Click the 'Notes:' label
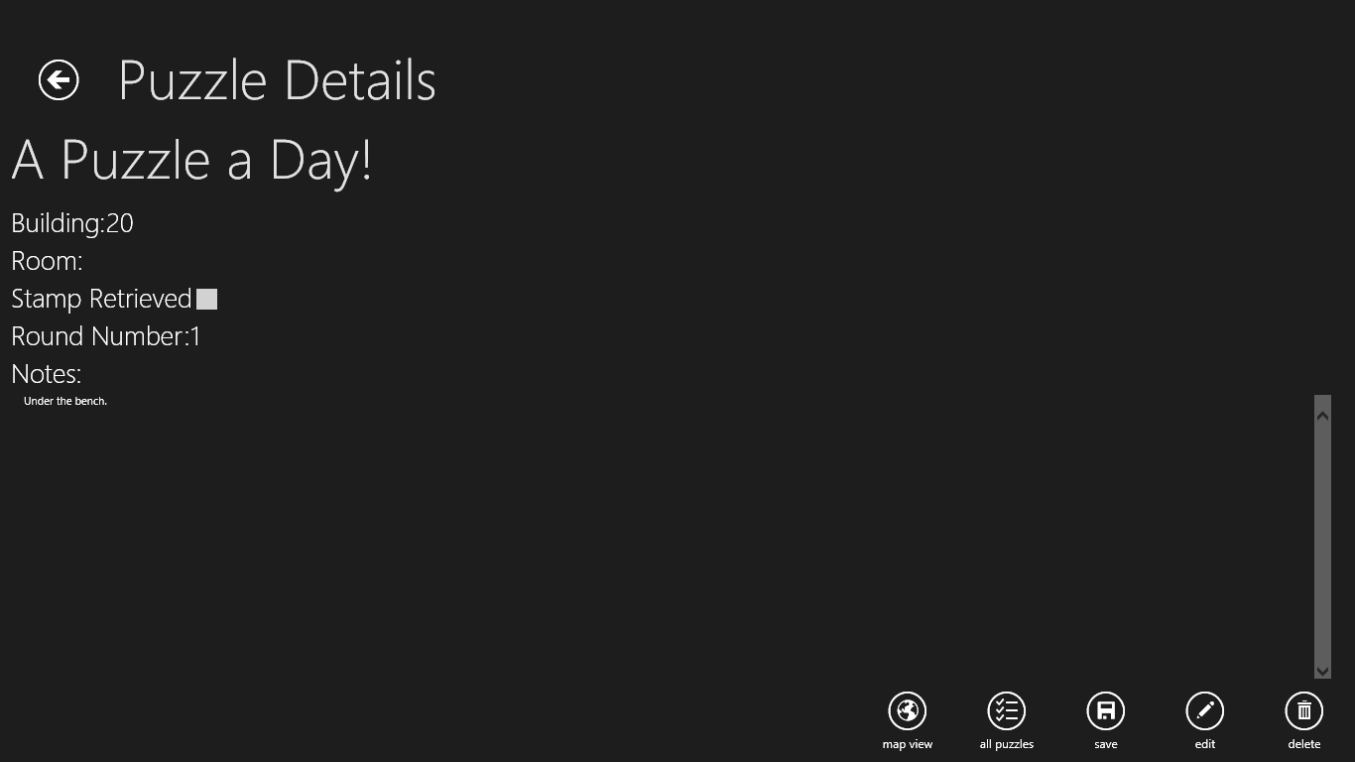The image size is (1355, 762). tap(46, 374)
